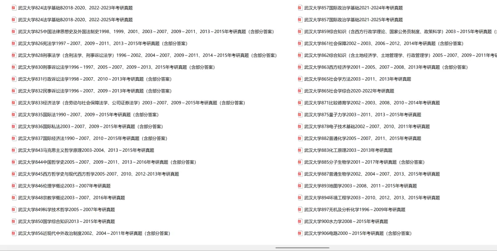Image resolution: width=497 pixels, height=251 pixels.
Task: Click the horizontal scrollbar thumb at bottom
Action: point(302,248)
